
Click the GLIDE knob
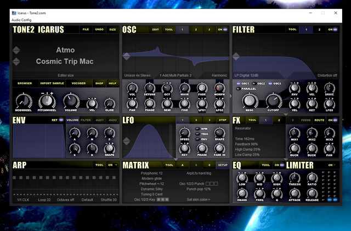coord(109,104)
